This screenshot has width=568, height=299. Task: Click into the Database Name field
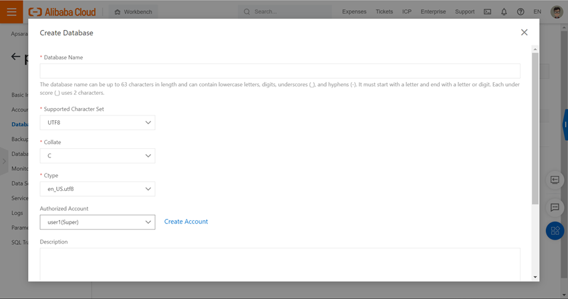tap(280, 71)
